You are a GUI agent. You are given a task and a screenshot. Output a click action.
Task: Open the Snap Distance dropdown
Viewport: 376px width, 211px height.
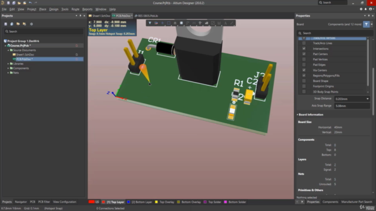[x=367, y=99]
